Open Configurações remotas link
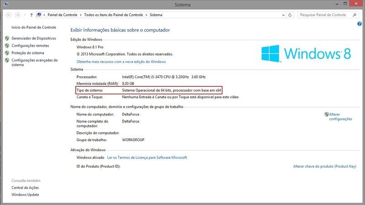Image resolution: width=365 pixels, height=205 pixels. pyautogui.click(x=30, y=46)
